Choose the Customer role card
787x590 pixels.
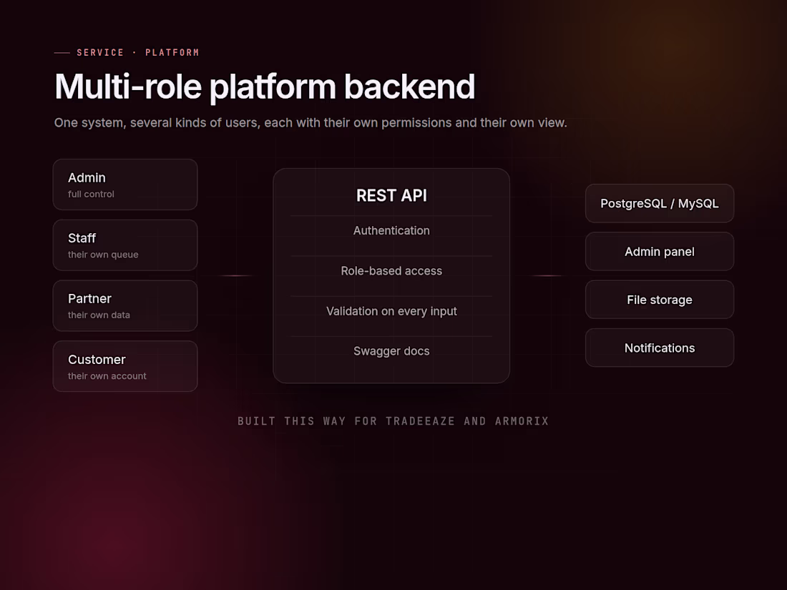[125, 366]
